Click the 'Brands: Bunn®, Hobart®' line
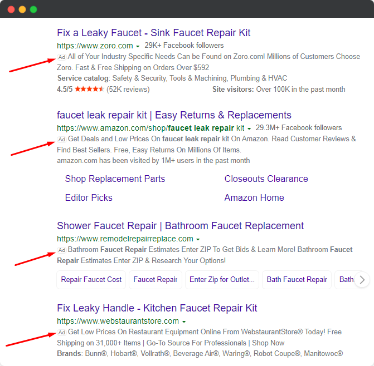 (x=200, y=354)
